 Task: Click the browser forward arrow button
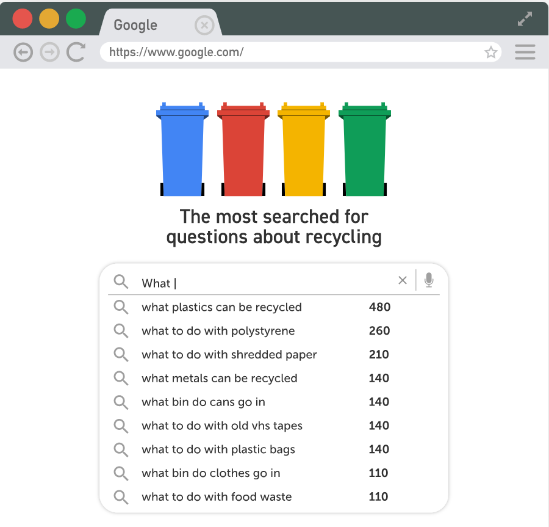(x=49, y=53)
